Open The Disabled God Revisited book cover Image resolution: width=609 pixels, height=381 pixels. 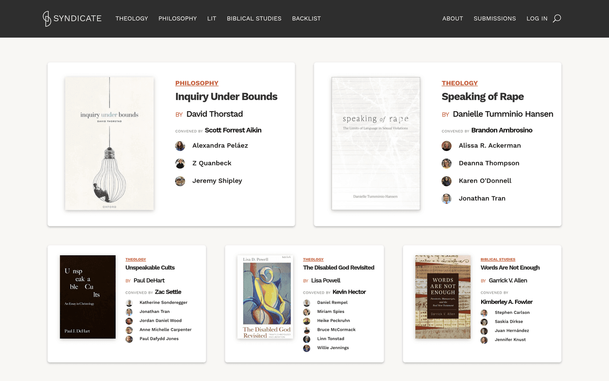coord(265,297)
